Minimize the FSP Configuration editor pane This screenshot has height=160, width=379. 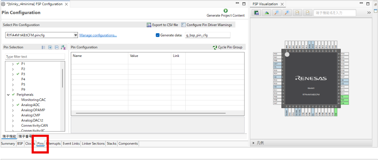[237, 4]
